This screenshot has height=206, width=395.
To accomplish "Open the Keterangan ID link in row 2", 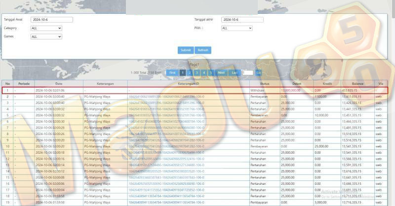I will pos(166,97).
